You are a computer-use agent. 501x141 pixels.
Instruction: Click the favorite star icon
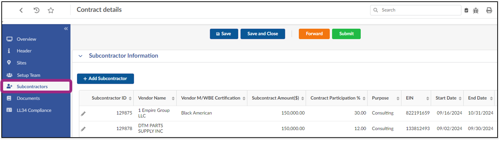51,10
